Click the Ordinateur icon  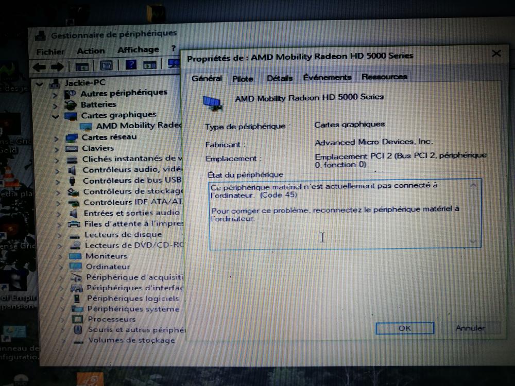click(x=76, y=267)
